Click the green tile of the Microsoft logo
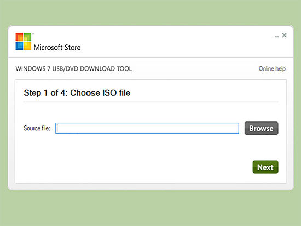This screenshot has height=226, width=301. coord(27,37)
